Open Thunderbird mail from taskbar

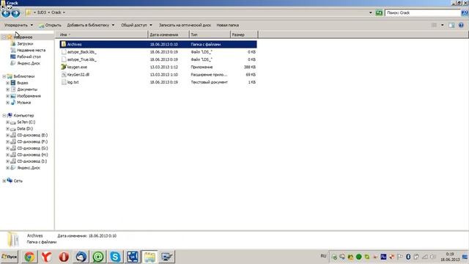point(81,257)
